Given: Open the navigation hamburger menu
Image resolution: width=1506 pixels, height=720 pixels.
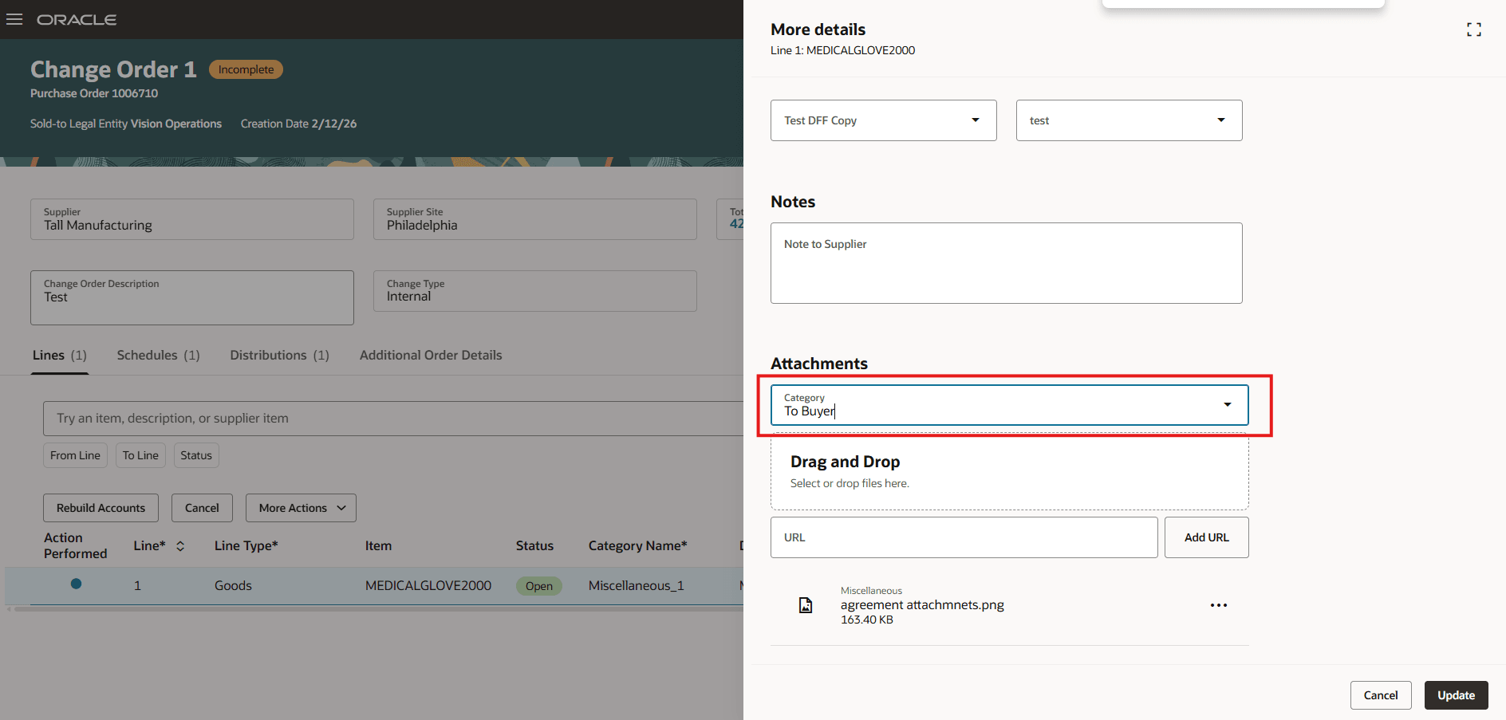Looking at the screenshot, I should 14,19.
